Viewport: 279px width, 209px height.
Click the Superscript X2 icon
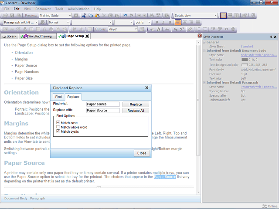(182, 29)
